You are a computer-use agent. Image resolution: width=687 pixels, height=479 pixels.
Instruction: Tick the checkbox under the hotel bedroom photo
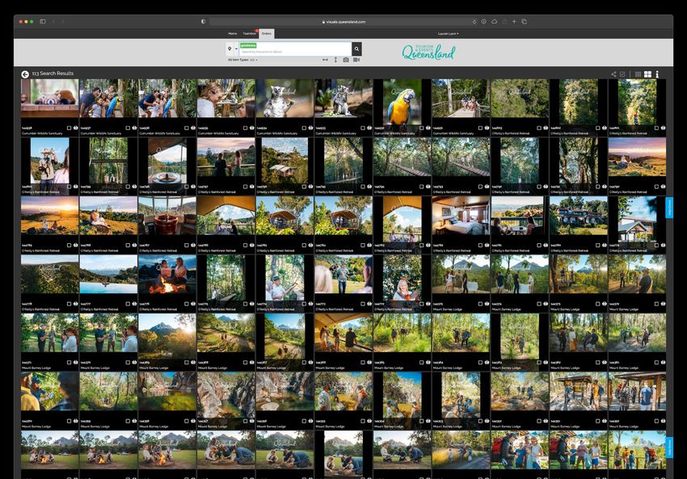[x=480, y=246]
